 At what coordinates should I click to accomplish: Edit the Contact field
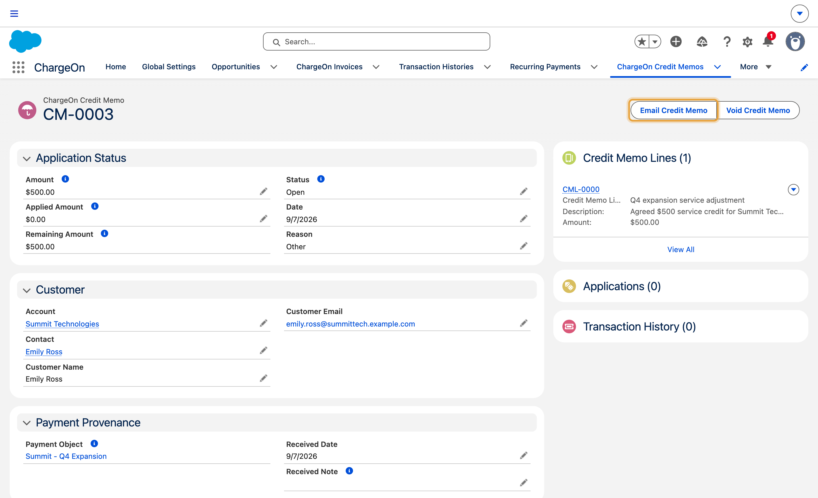[x=264, y=350]
